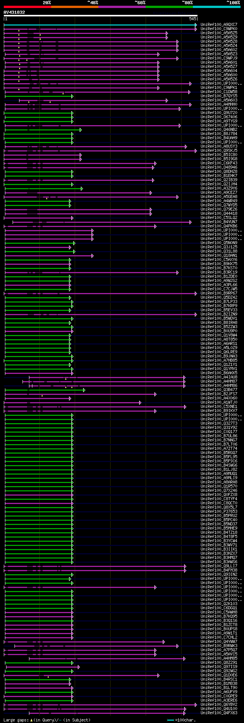Click the label UniRef100_Q4U100
This screenshot has height=723, width=244.
click(219, 709)
